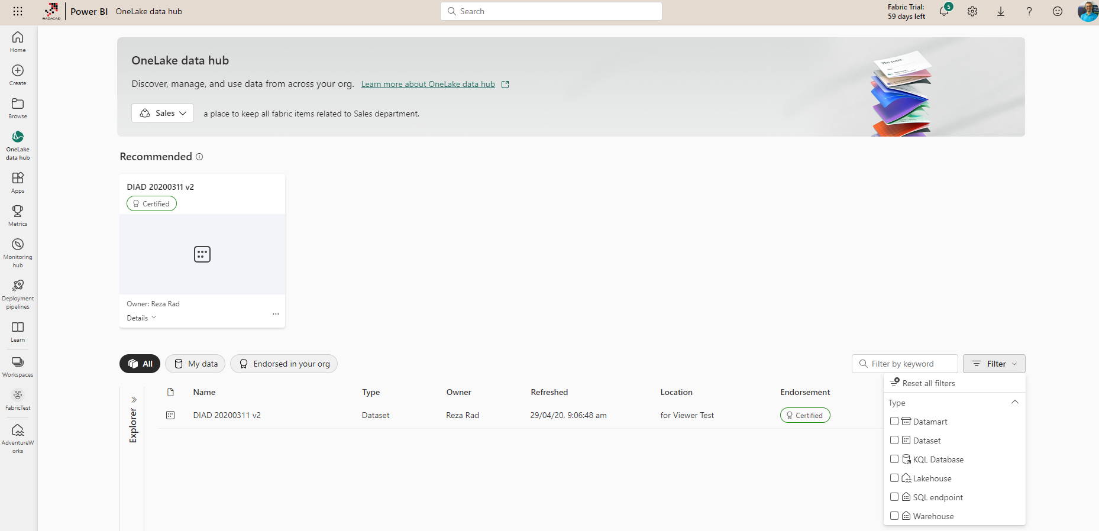Open the app launcher waffle icon
The height and width of the screenshot is (531, 1099).
coord(18,11)
